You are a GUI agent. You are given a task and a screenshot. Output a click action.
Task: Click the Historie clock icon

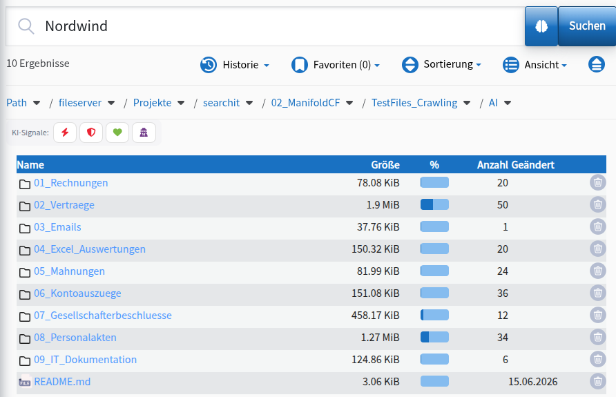(209, 65)
